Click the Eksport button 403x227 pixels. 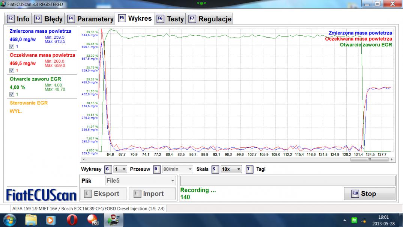pyautogui.click(x=104, y=194)
